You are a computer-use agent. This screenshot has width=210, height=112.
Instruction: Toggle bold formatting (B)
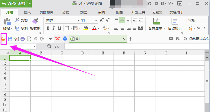point(48,28)
